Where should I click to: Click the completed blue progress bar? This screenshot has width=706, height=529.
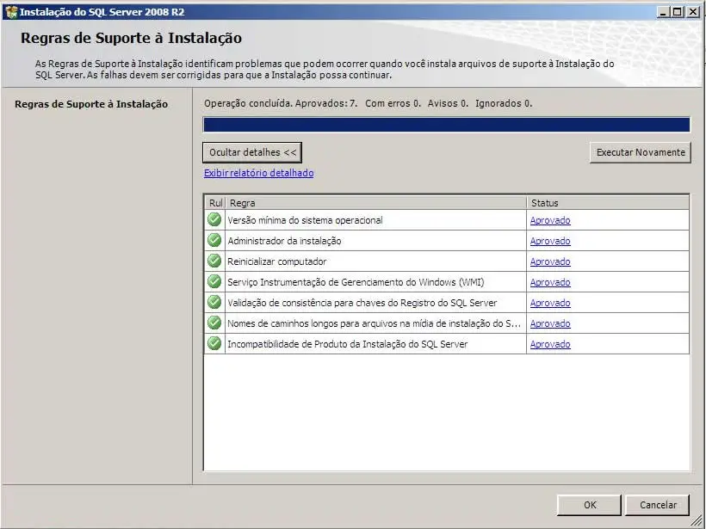446,125
